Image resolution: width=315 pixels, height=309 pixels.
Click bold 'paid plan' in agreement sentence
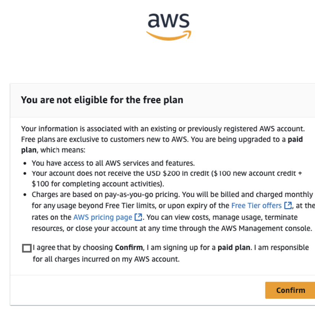pyautogui.click(x=234, y=247)
